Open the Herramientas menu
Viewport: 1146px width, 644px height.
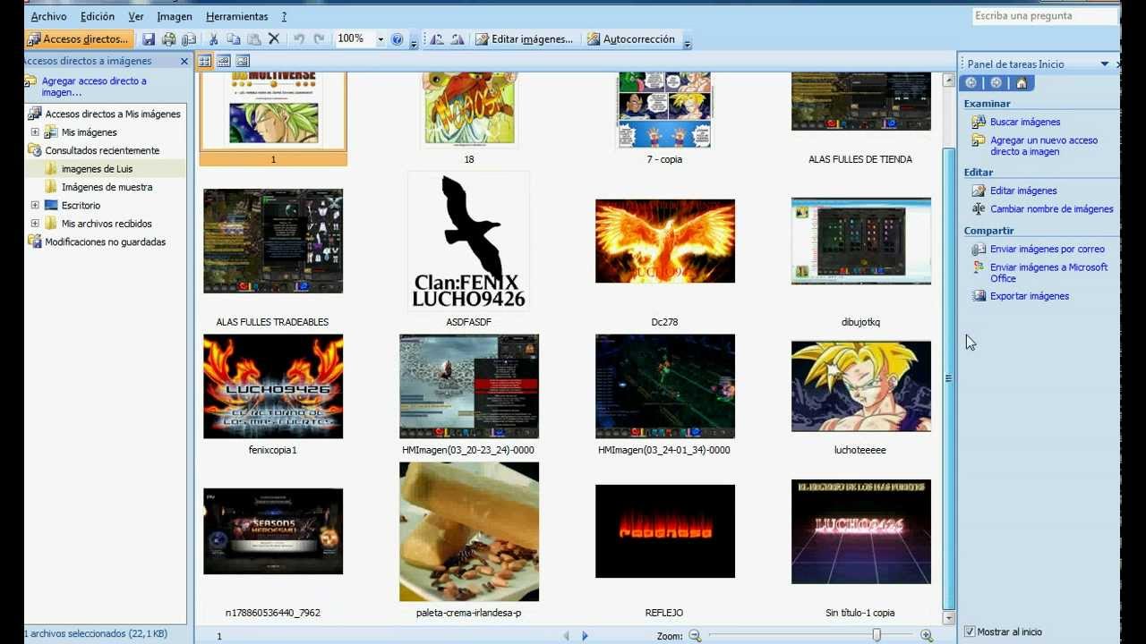pos(236,16)
